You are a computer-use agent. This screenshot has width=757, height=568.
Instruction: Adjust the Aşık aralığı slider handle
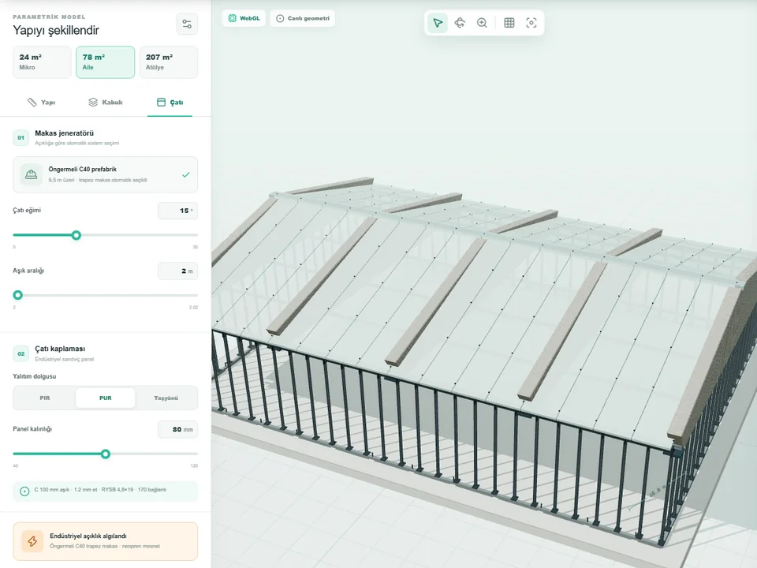click(x=18, y=295)
